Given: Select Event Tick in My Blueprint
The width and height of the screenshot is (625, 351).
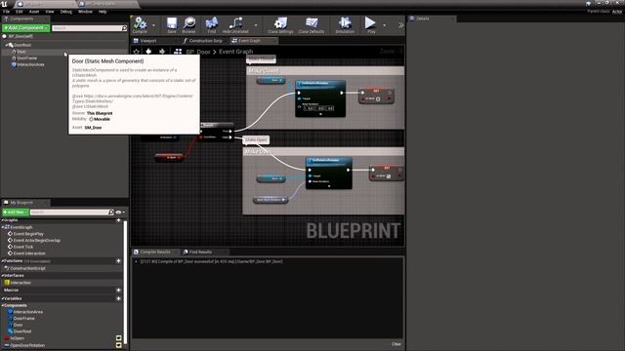Looking at the screenshot, I should coord(23,247).
